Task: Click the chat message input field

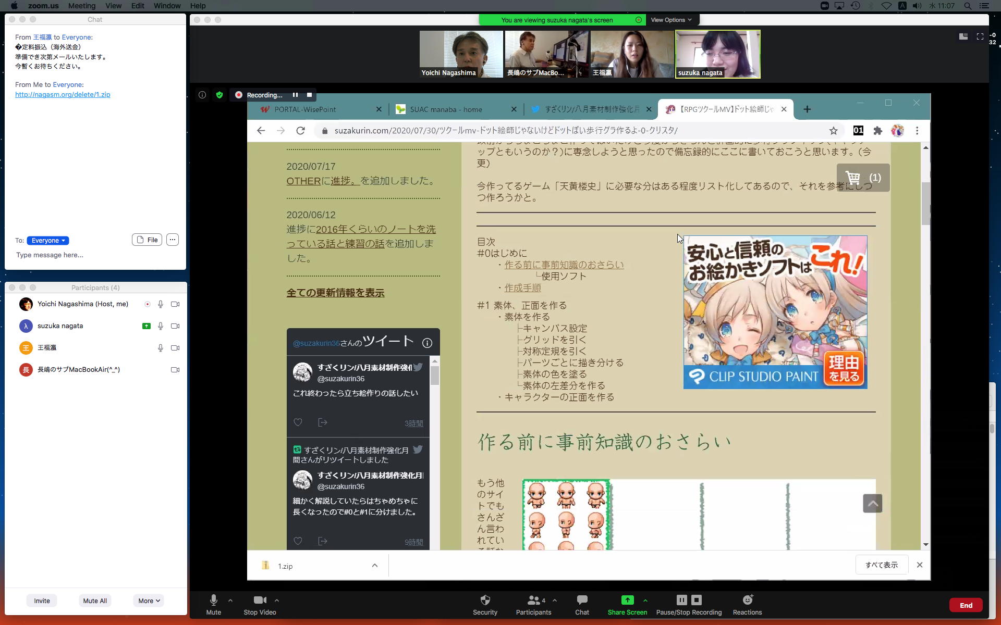Action: click(94, 255)
